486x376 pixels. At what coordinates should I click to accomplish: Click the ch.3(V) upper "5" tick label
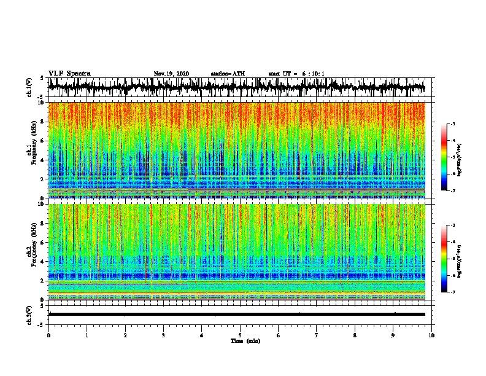(42, 306)
